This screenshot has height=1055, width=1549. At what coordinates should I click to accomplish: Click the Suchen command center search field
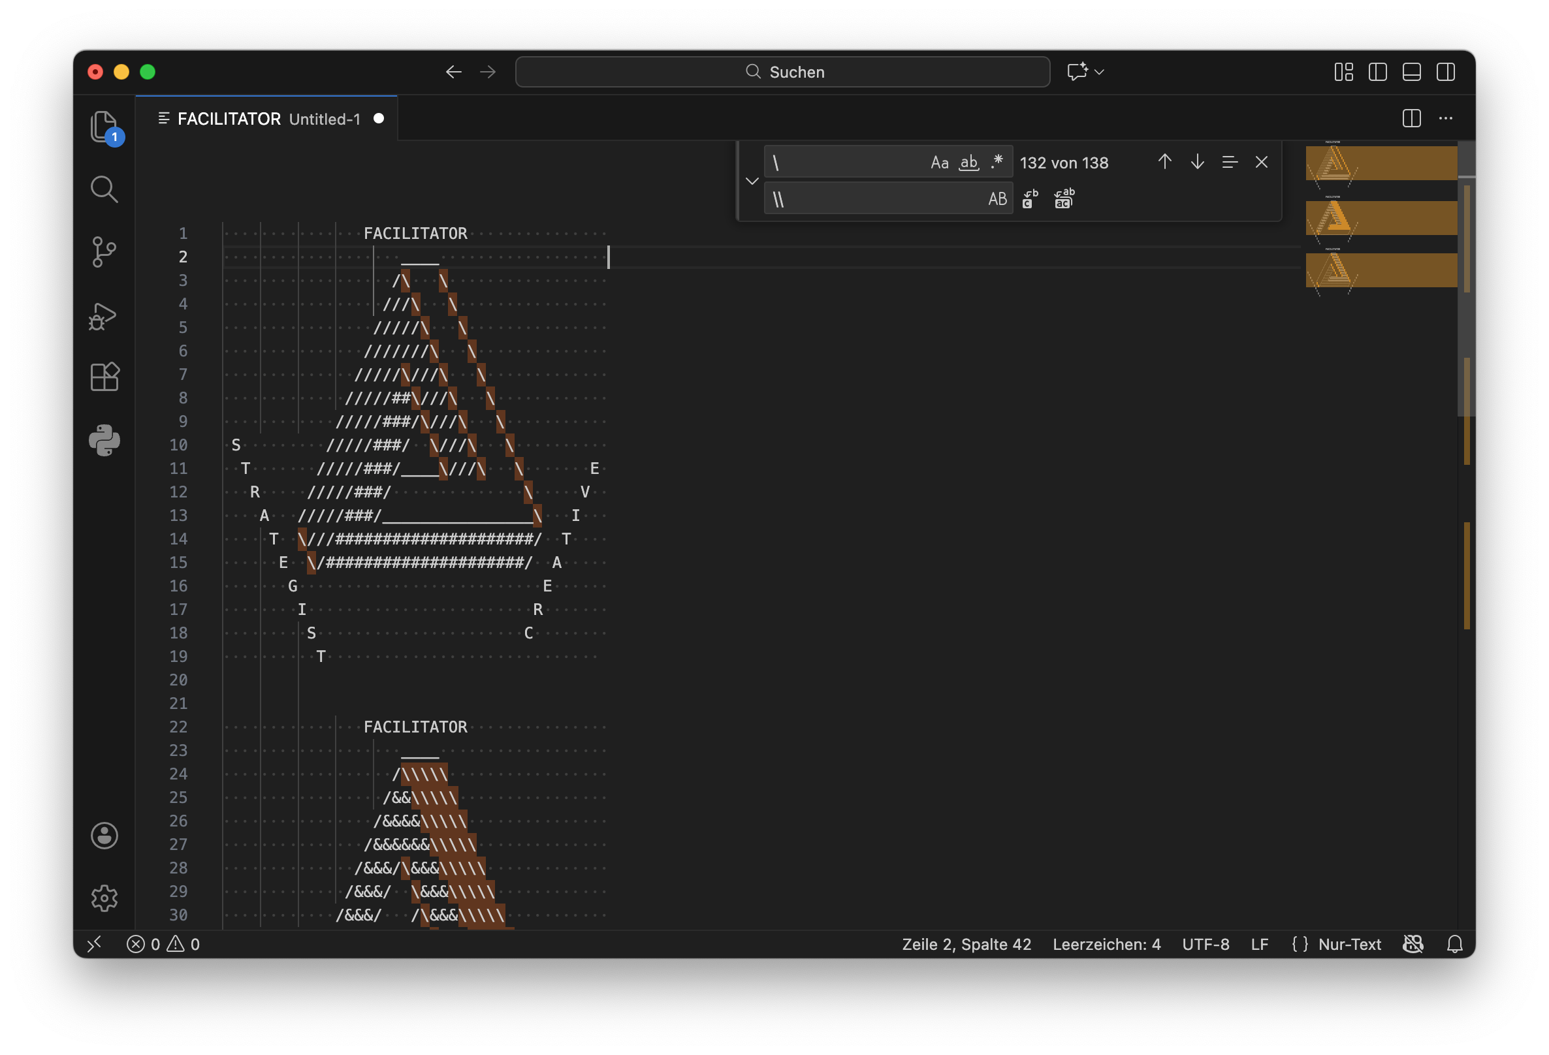pyautogui.click(x=782, y=72)
